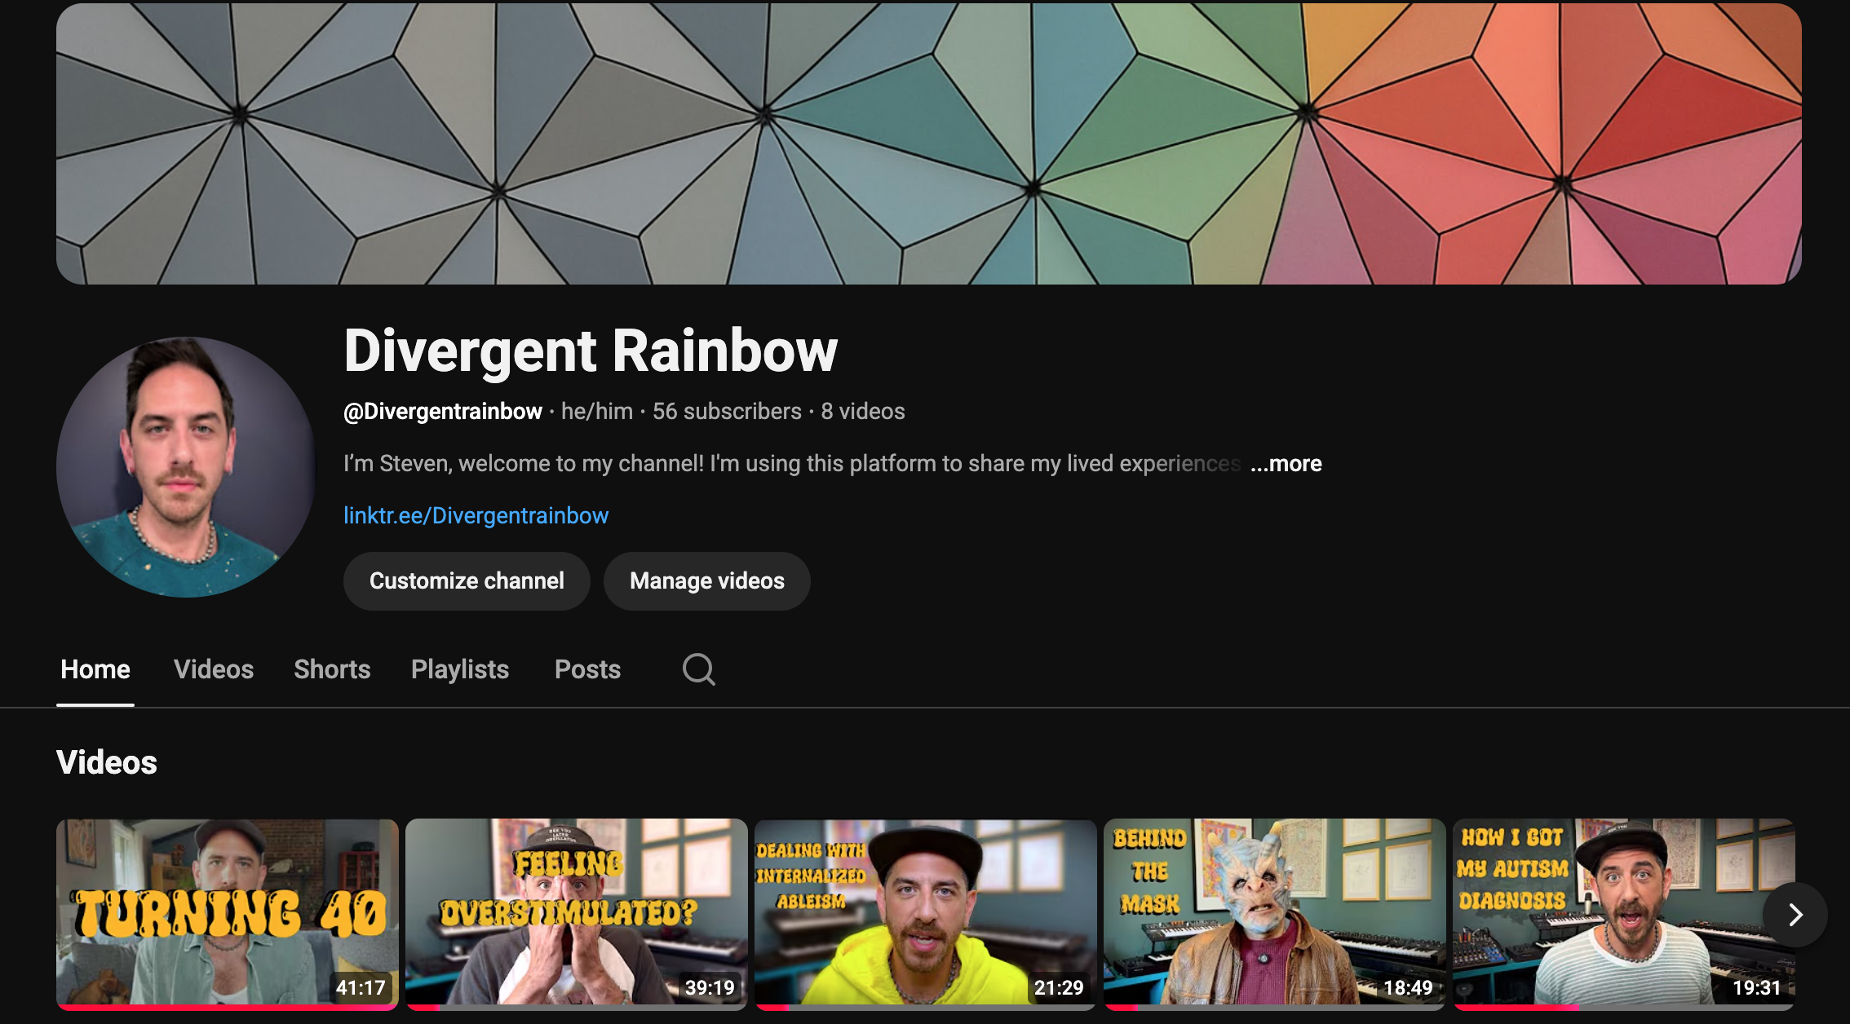Click the @Divergentrainbow channel handle
Image resolution: width=1850 pixels, height=1024 pixels.
pos(443,411)
